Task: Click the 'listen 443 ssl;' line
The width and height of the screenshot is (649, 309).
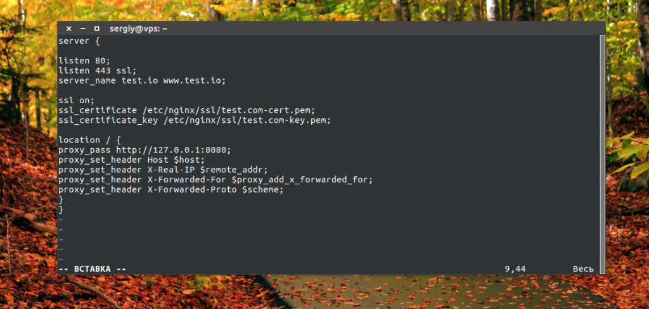Action: tap(97, 71)
